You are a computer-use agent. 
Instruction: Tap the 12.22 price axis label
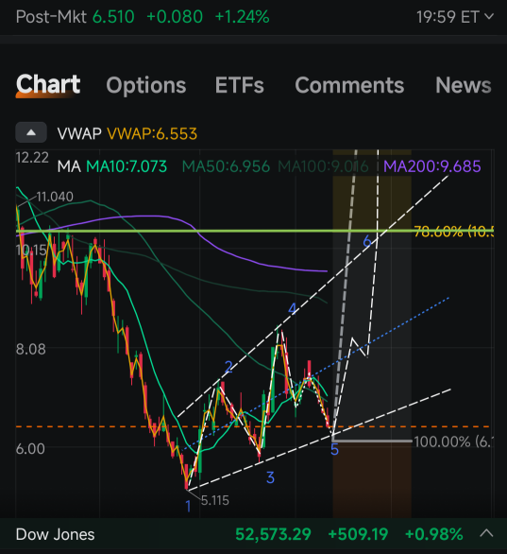pos(32,158)
